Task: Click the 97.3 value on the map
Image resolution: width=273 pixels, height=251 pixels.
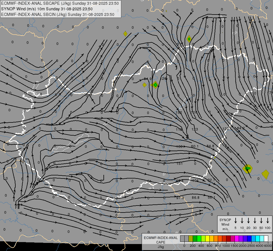Action: [x=180, y=198]
